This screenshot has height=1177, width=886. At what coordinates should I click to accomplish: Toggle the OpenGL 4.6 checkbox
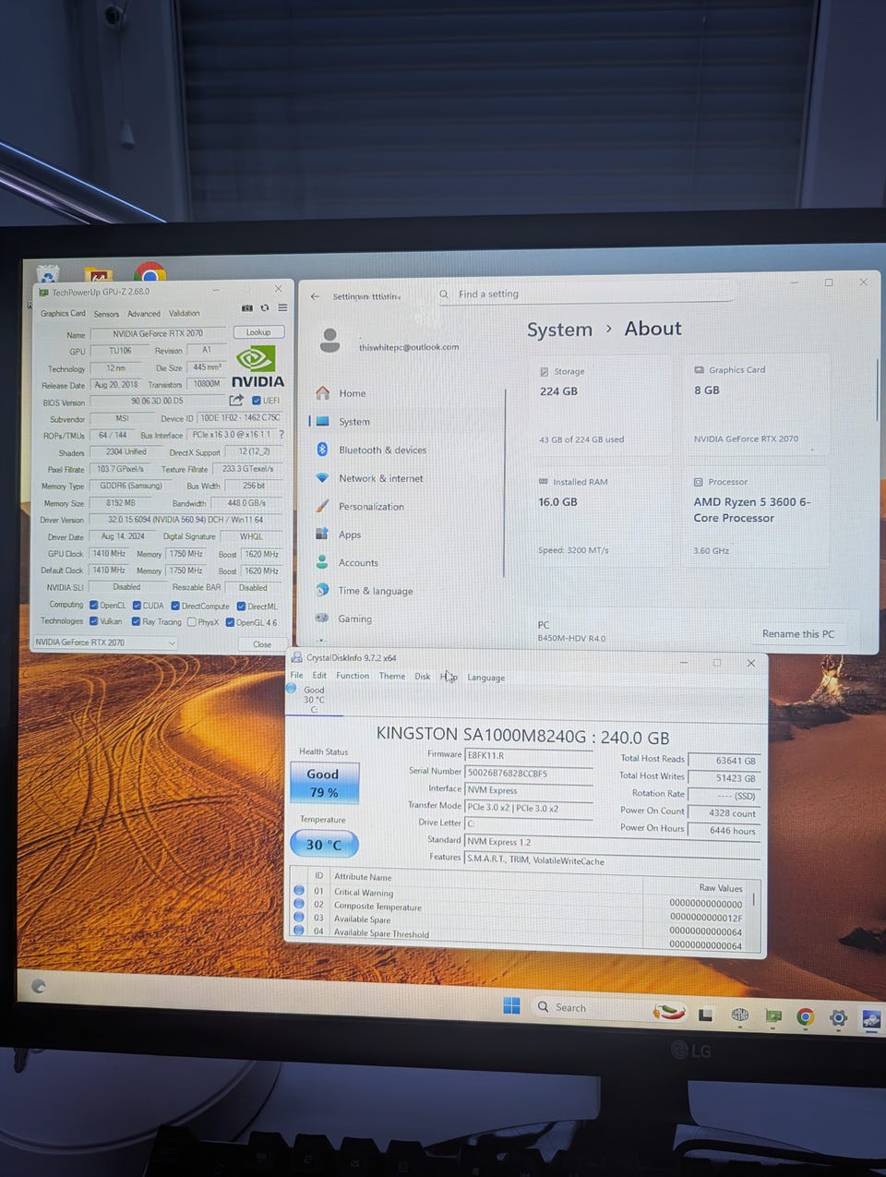coord(230,622)
